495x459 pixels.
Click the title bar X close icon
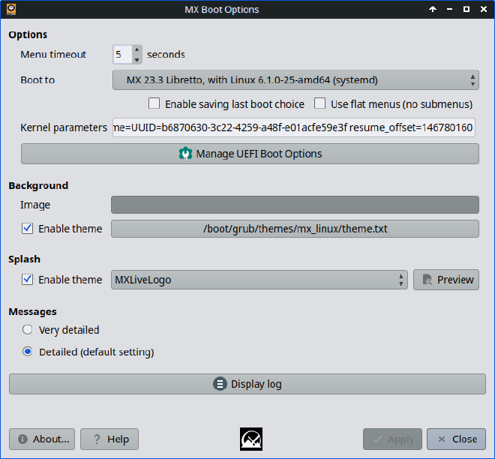[x=483, y=9]
